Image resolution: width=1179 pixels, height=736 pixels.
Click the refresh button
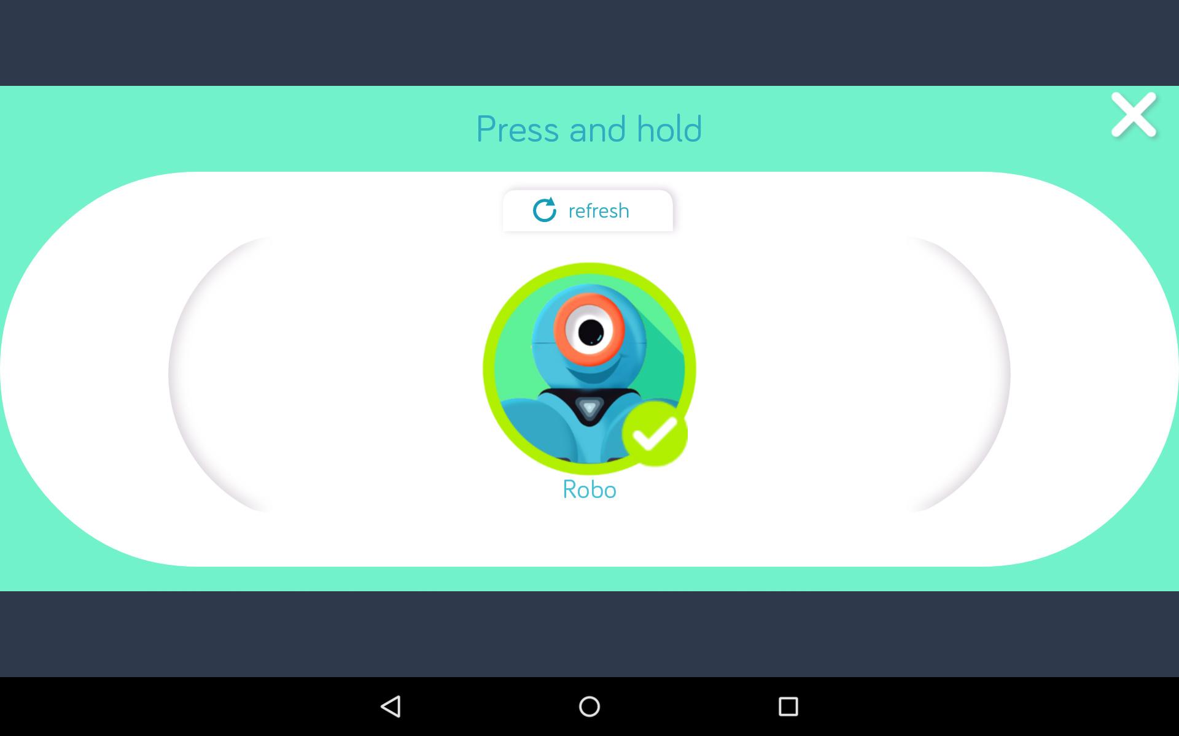(x=589, y=210)
